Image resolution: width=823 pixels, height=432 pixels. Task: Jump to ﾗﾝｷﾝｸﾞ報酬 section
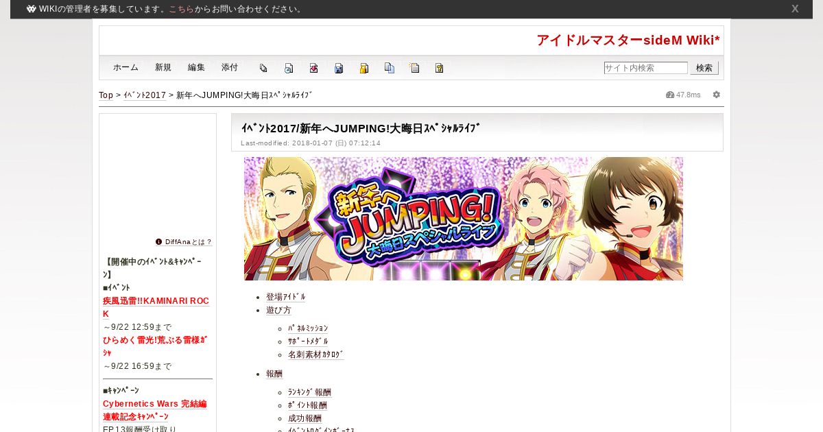[309, 392]
